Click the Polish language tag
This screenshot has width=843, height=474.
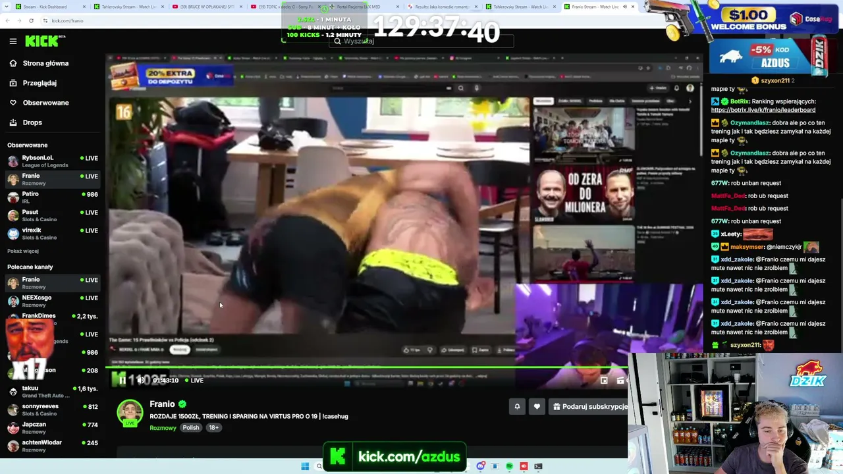coord(191,428)
